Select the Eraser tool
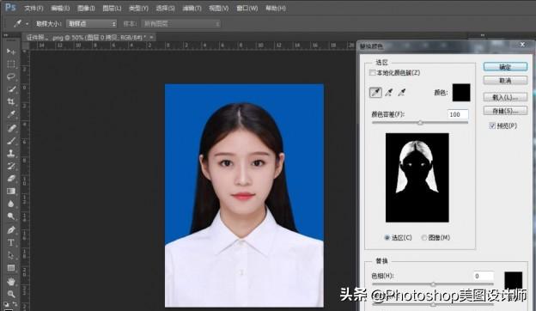Viewport: 536px width, 311px height. (x=11, y=179)
